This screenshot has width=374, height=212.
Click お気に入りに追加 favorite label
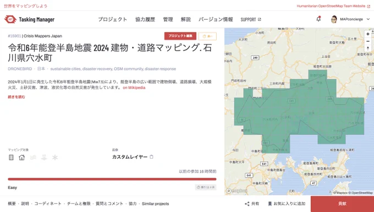click(x=289, y=204)
